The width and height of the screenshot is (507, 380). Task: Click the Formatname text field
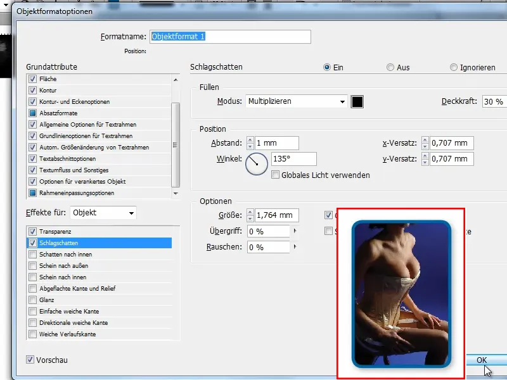click(x=230, y=37)
